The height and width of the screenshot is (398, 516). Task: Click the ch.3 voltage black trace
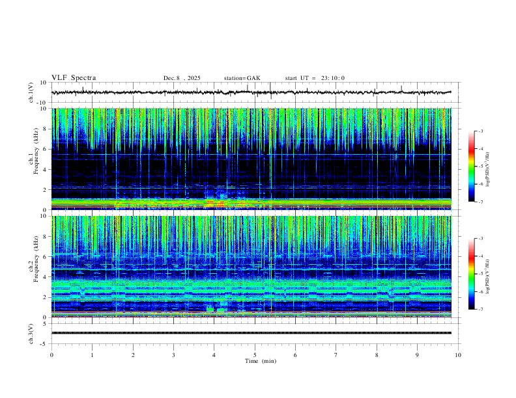tap(251, 333)
